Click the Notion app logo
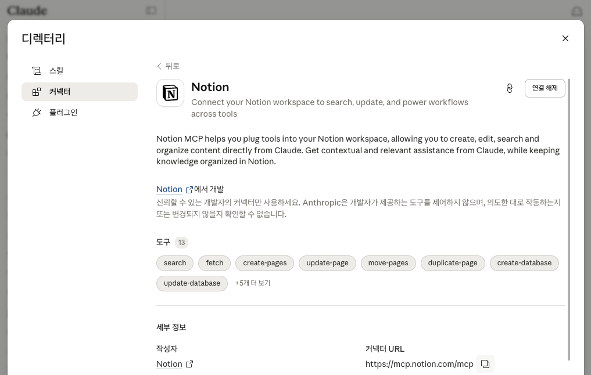This screenshot has height=375, width=591. (x=170, y=93)
